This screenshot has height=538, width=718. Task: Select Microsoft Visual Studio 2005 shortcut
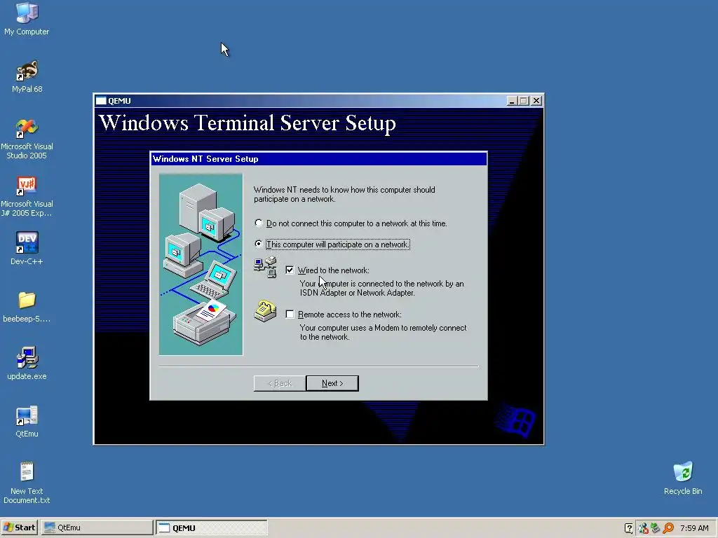coord(27,139)
